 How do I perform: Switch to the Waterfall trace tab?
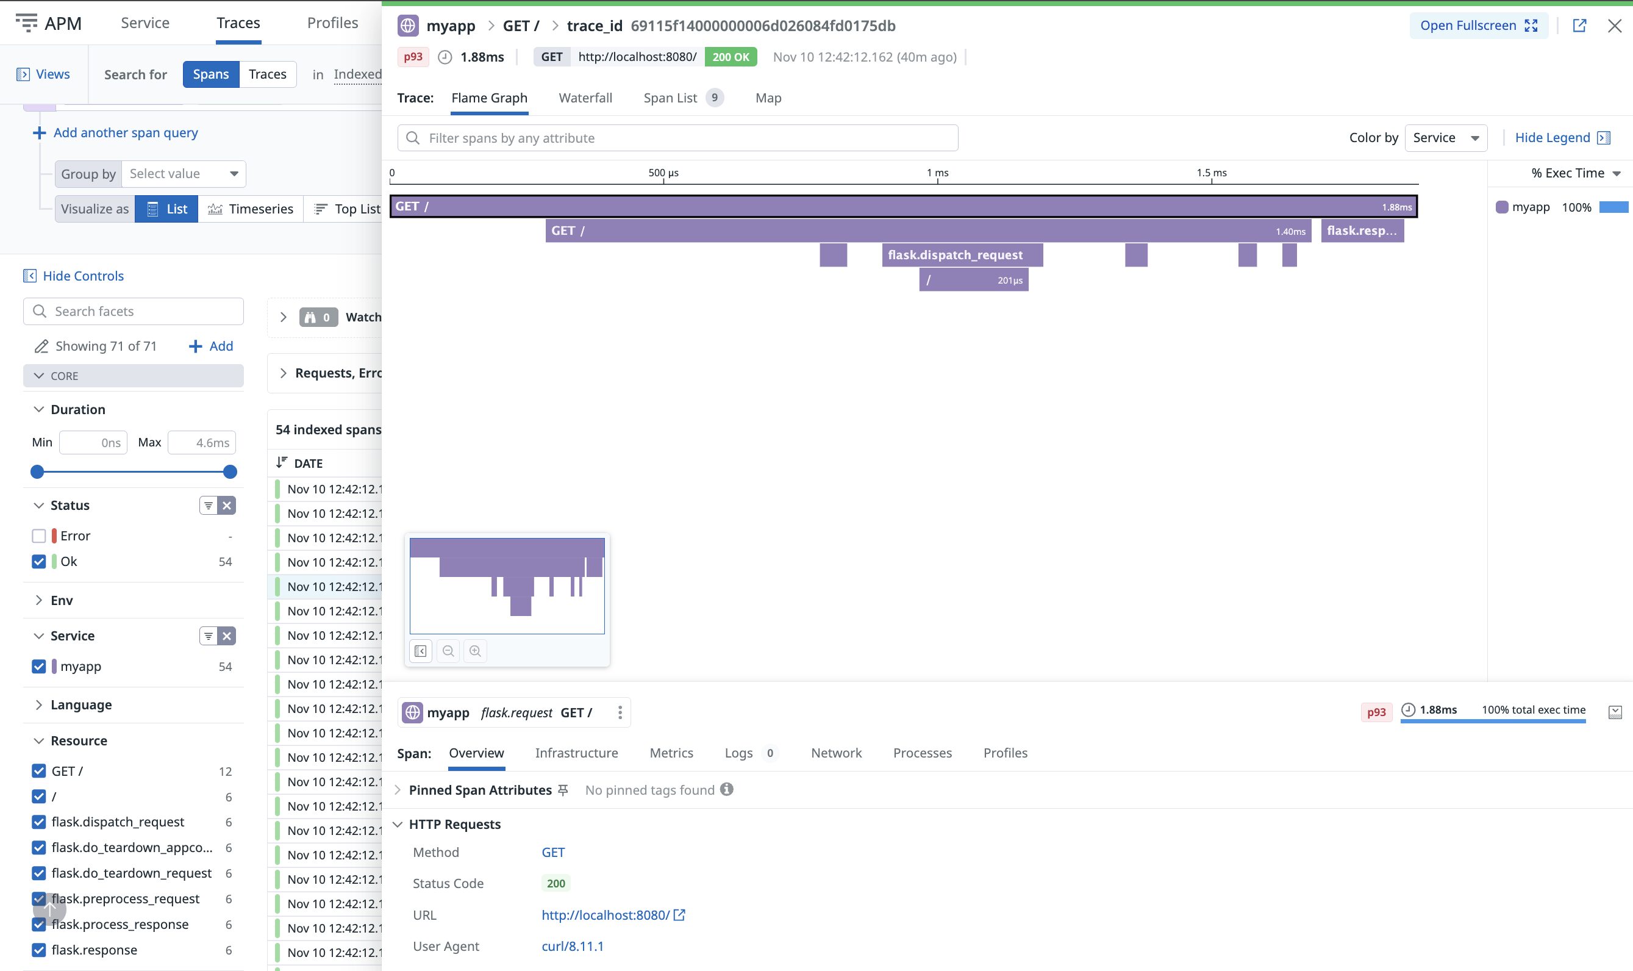585,98
